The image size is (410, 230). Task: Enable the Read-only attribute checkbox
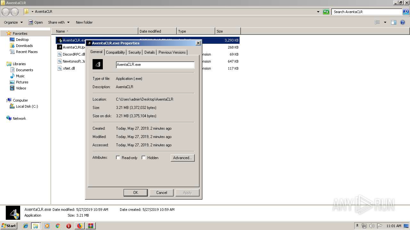118,158
